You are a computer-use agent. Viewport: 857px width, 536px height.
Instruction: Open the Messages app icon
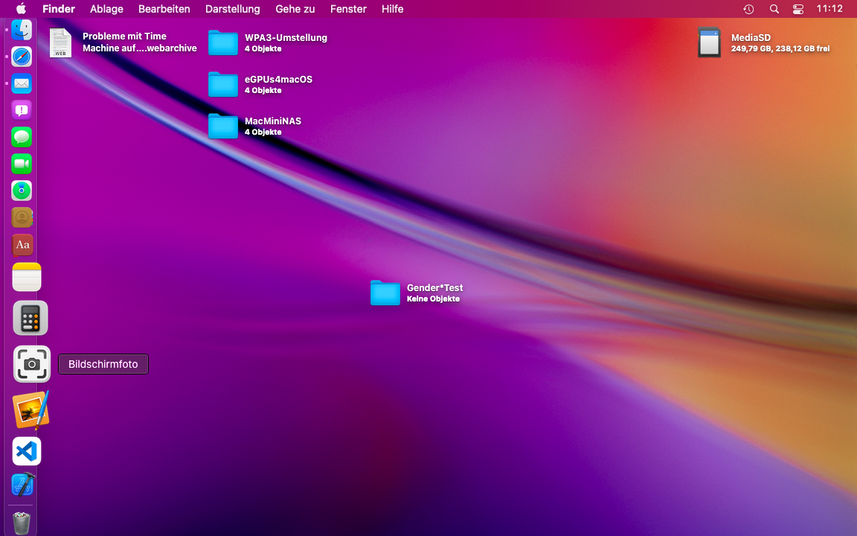point(22,137)
